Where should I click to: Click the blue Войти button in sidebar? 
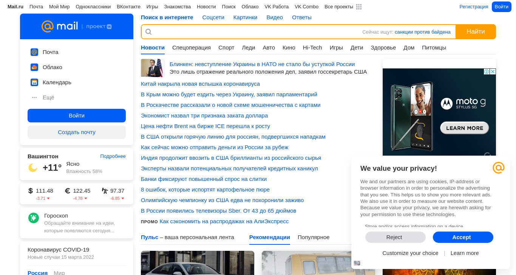(77, 116)
